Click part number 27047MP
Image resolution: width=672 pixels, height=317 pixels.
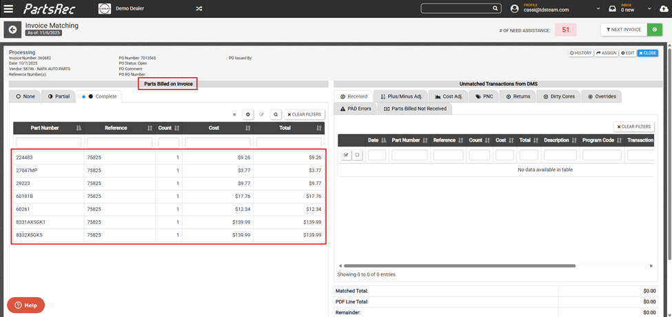coord(27,171)
